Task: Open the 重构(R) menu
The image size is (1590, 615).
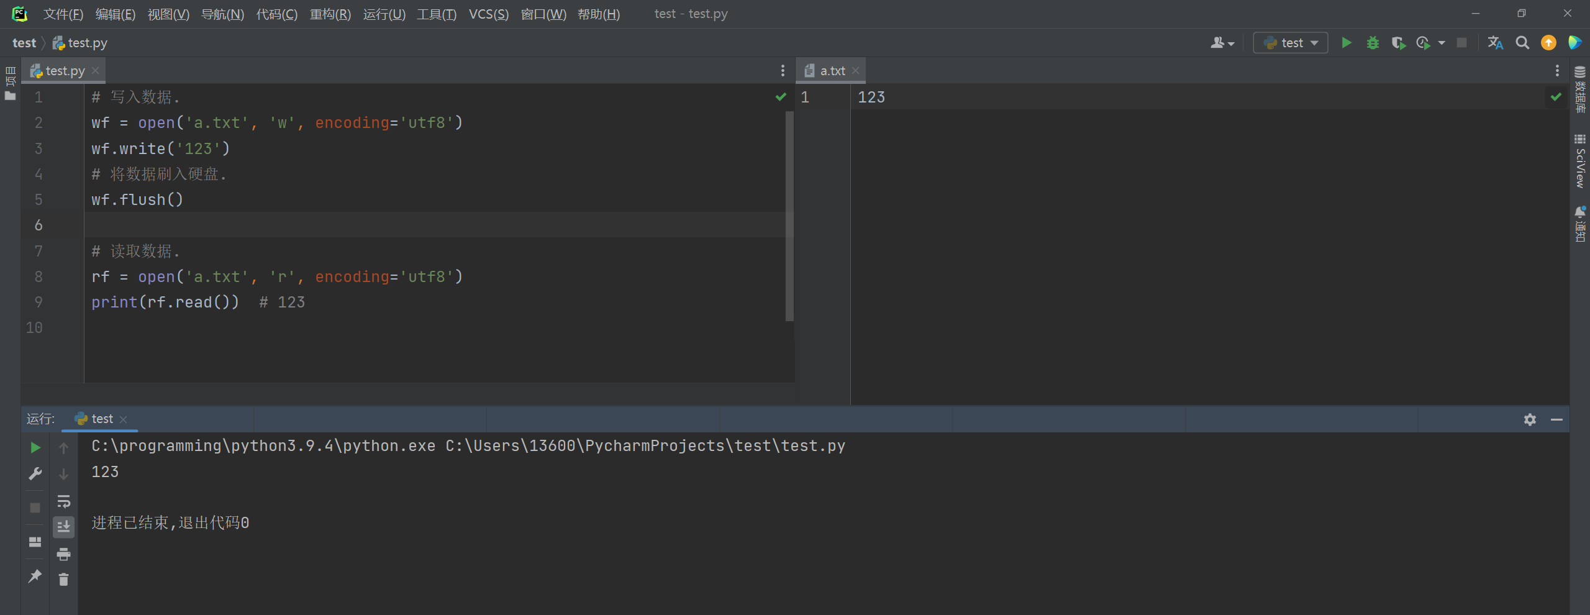Action: [x=330, y=14]
